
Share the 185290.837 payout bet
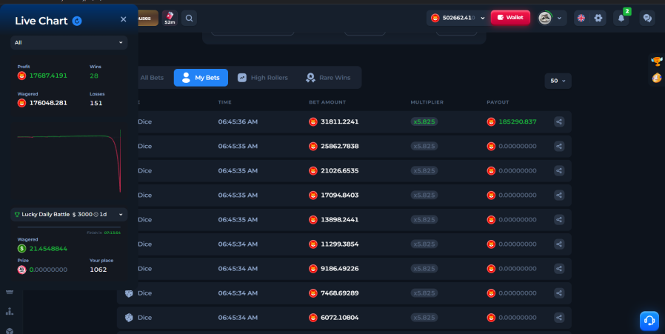pyautogui.click(x=559, y=121)
